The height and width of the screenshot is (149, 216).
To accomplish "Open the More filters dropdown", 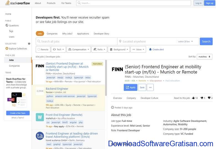I will [x=138, y=49].
